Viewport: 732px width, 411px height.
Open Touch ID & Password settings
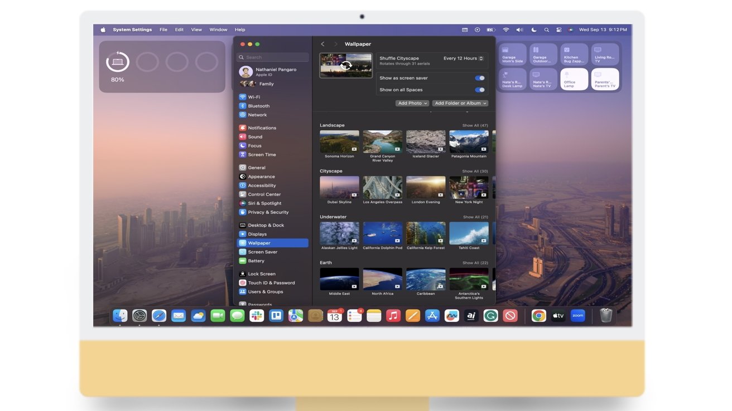pyautogui.click(x=271, y=283)
